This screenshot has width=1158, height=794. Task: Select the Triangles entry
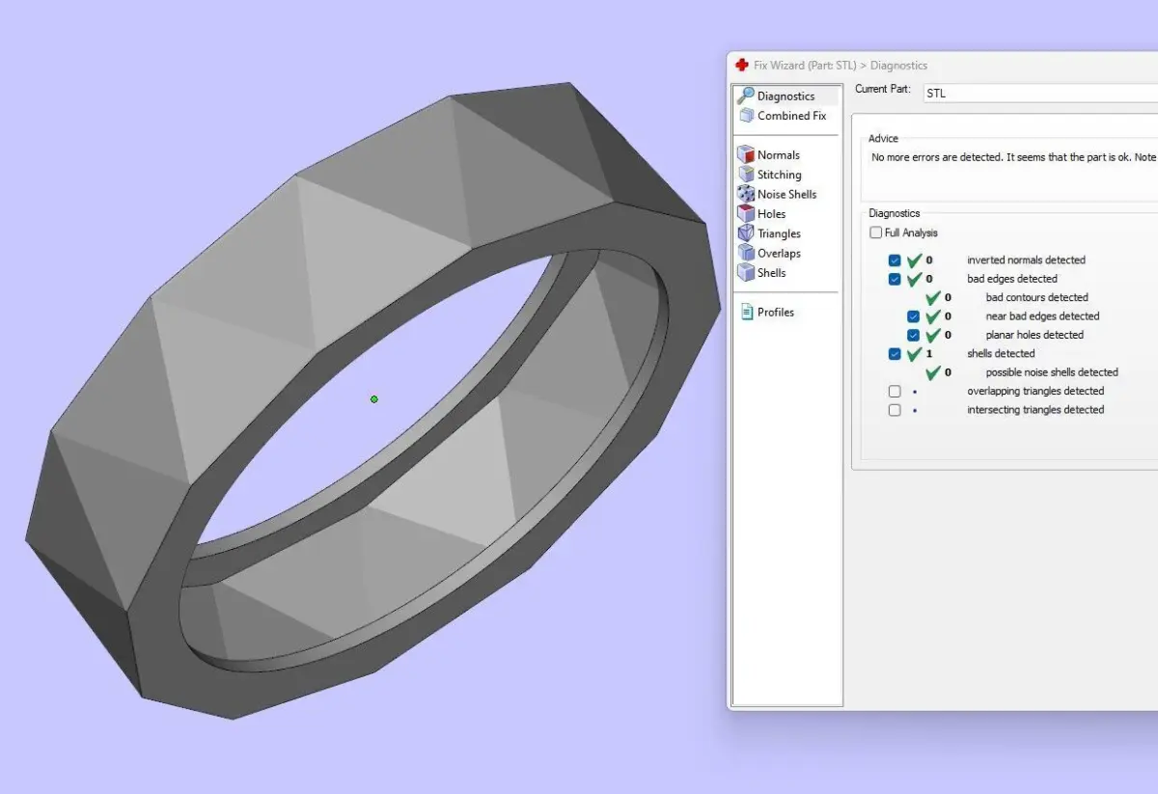779,233
